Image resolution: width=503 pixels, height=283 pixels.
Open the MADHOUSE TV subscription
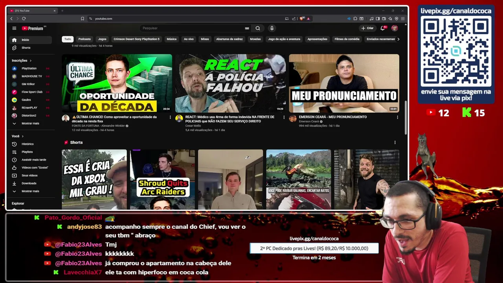tap(31, 76)
